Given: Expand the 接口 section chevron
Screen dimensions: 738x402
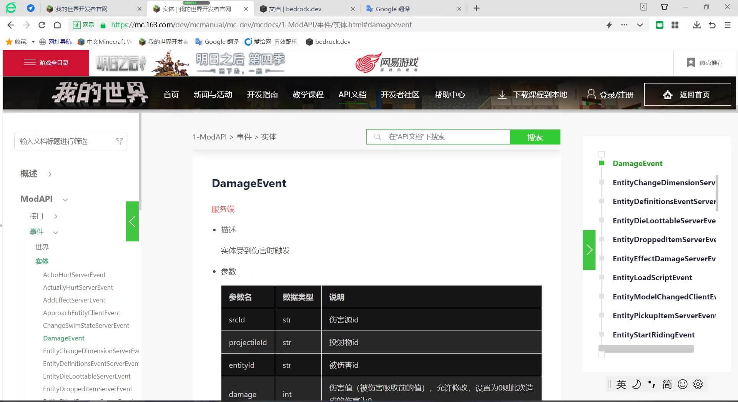Looking at the screenshot, I should pyautogui.click(x=56, y=216).
